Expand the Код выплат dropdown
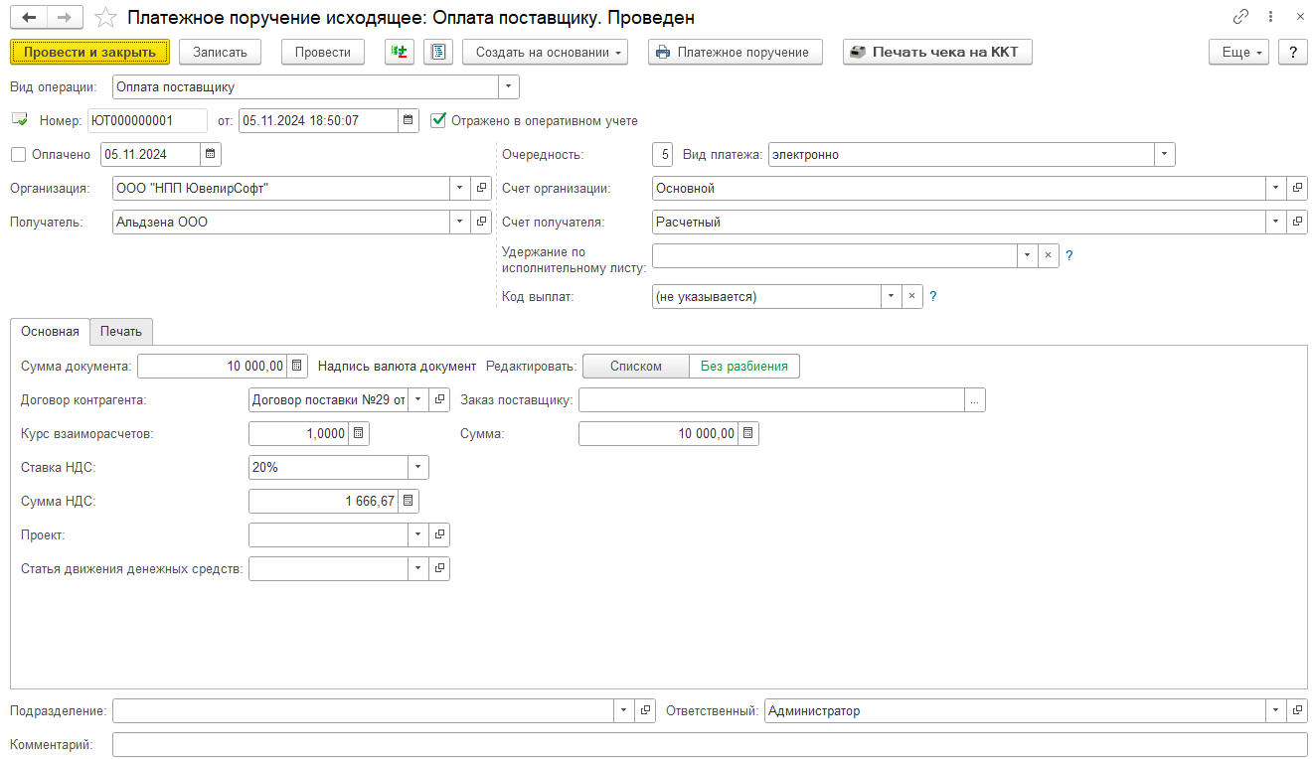Screen dimensions: 1312x759 tap(891, 297)
